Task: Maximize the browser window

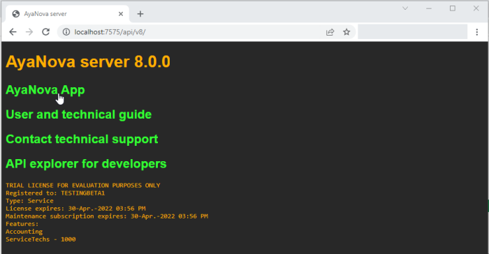Action: coord(453,8)
